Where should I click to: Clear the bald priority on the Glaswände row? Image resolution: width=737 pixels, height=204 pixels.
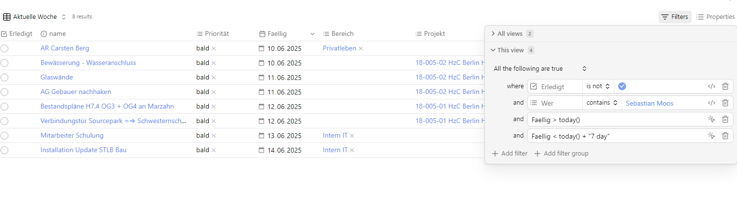pyautogui.click(x=214, y=78)
